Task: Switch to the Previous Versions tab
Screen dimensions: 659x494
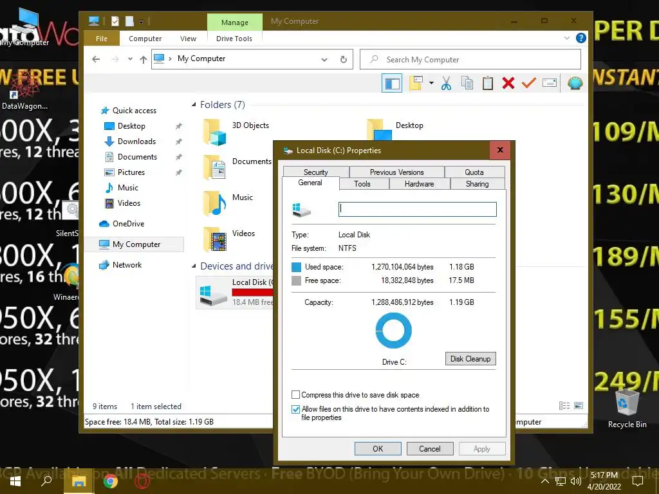Action: pos(396,172)
